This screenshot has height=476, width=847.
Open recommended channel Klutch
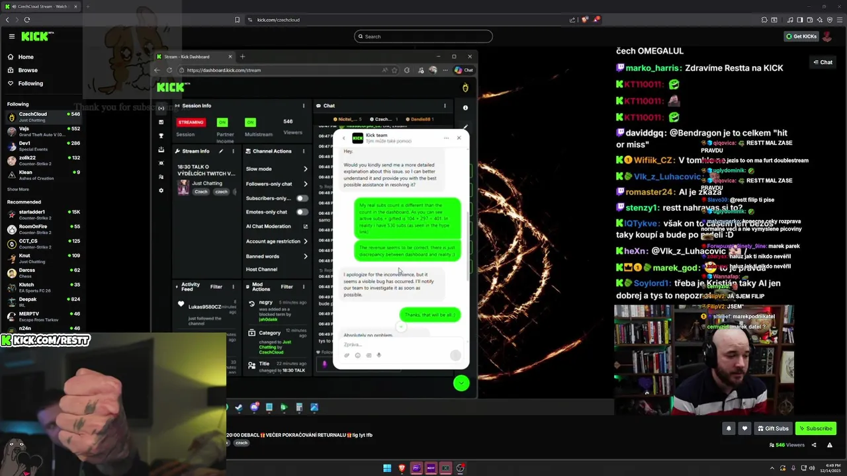43,288
